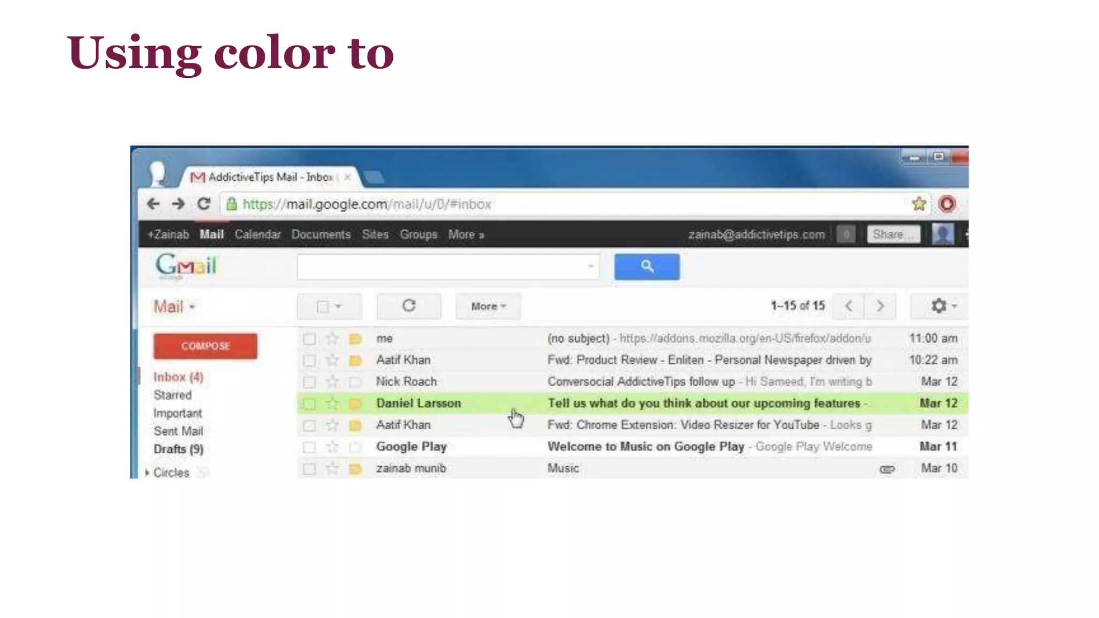Click the Gmail logo

[186, 266]
